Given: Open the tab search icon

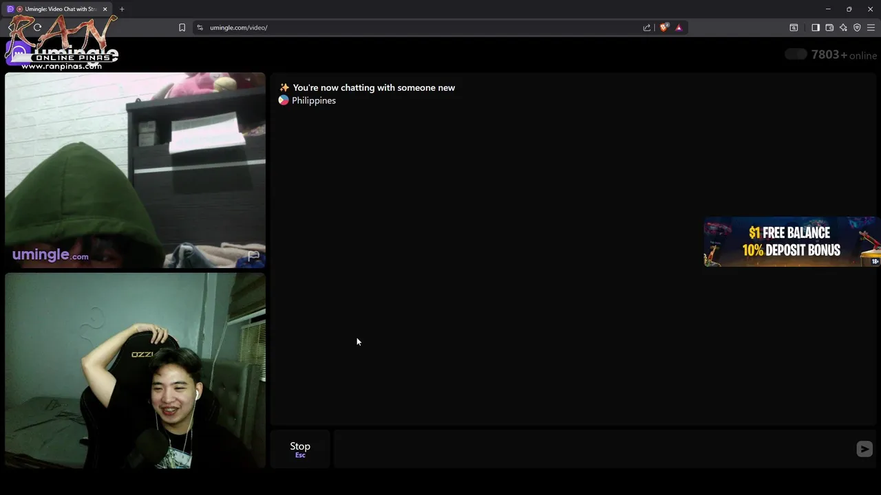Looking at the screenshot, I should click(794, 27).
